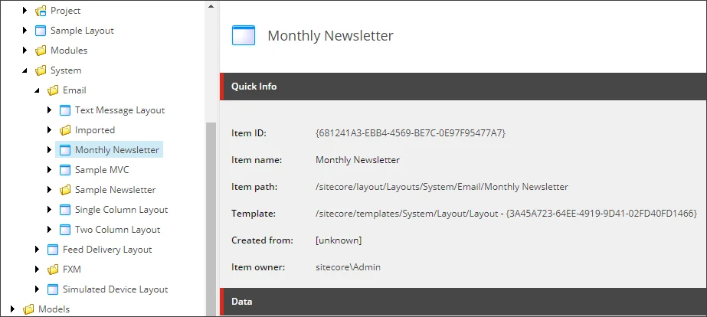
Task: Select Single Column Layout tree item
Action: pyautogui.click(x=121, y=210)
